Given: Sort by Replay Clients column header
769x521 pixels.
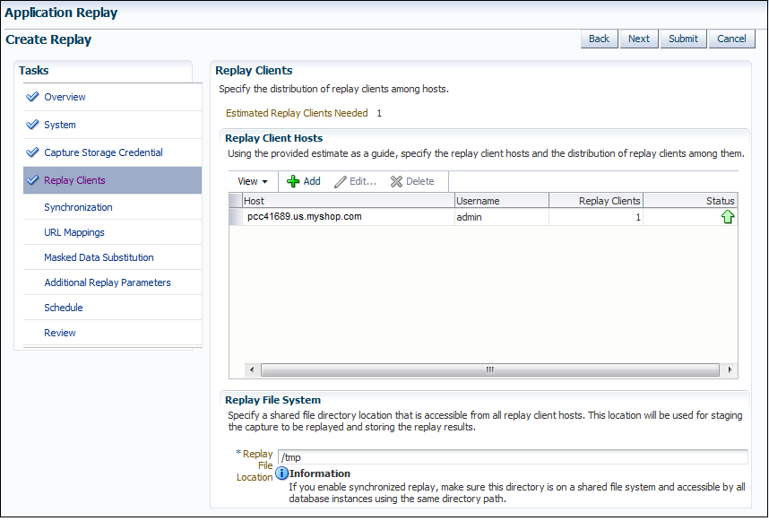Looking at the screenshot, I should tap(596, 201).
